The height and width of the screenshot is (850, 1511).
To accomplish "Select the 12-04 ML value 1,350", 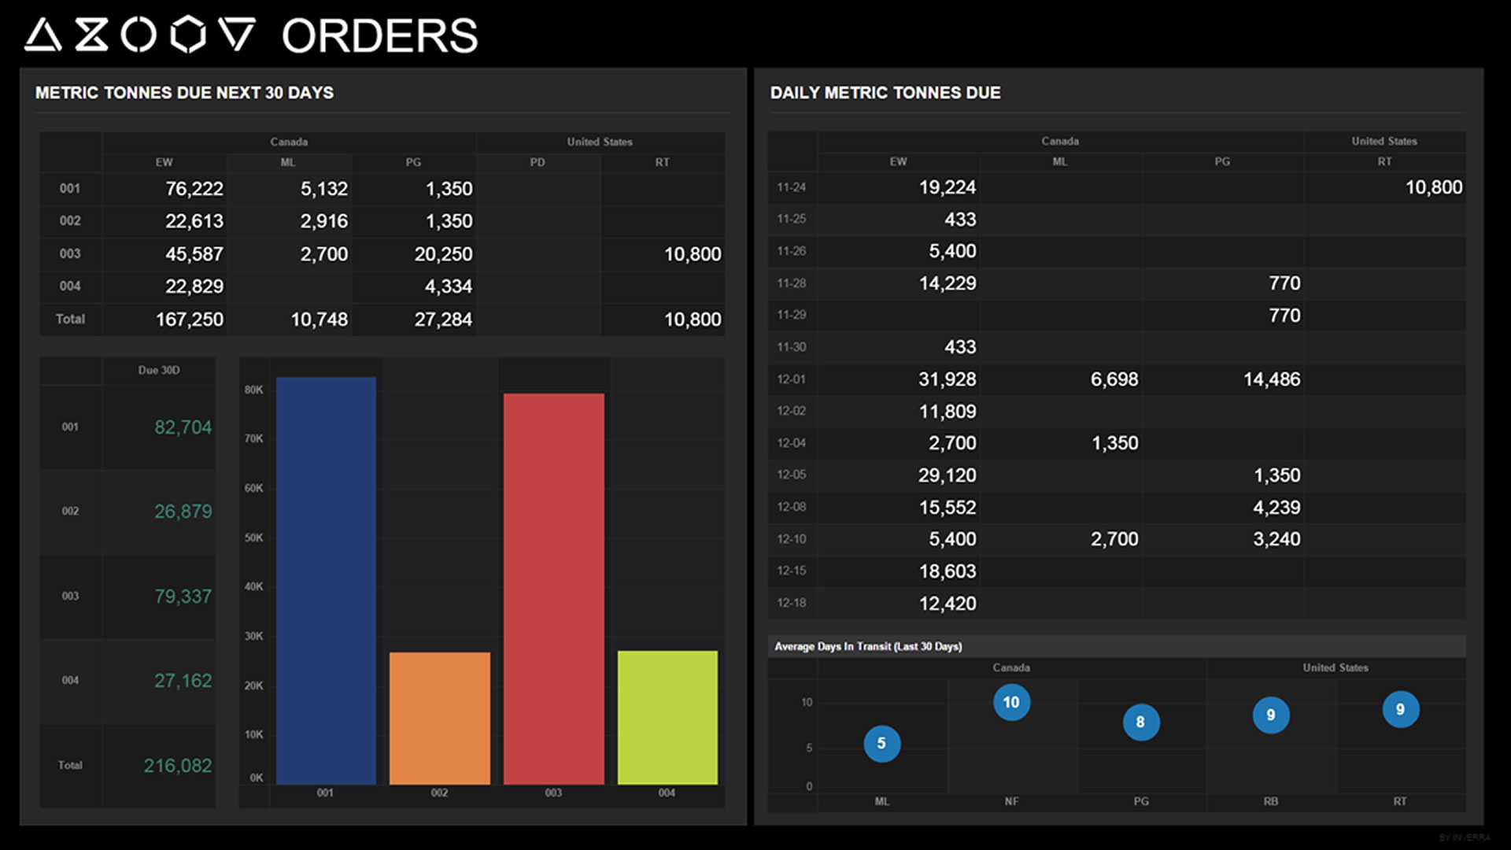I will coord(1115,443).
